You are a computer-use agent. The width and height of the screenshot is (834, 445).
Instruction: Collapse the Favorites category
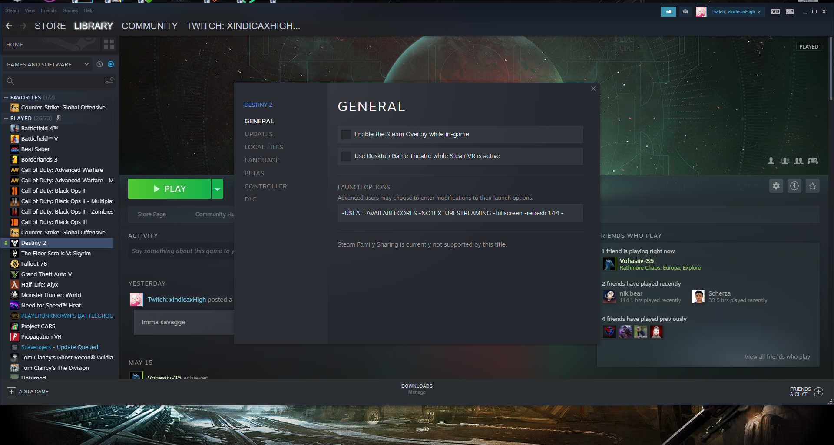[x=6, y=98]
